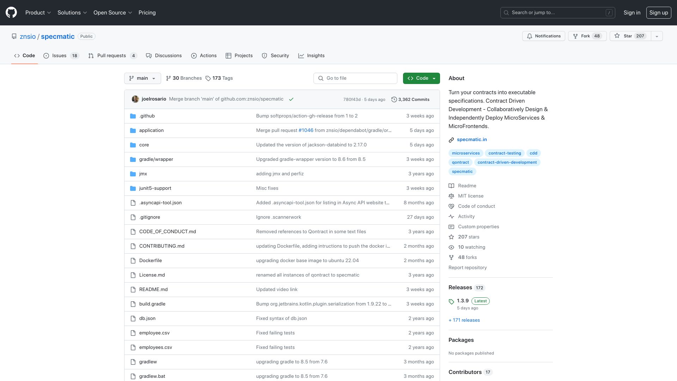Image resolution: width=677 pixels, height=381 pixels.
Task: Open the Pricing page
Action: click(x=147, y=13)
